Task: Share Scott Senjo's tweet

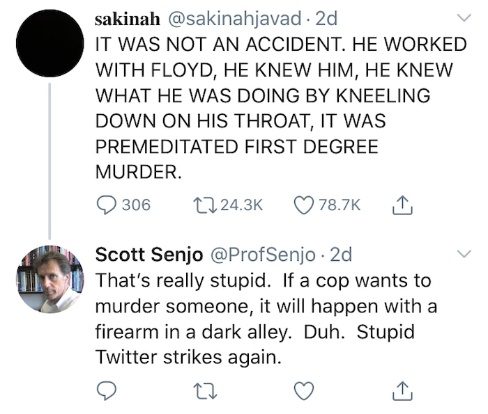Action: point(404,392)
